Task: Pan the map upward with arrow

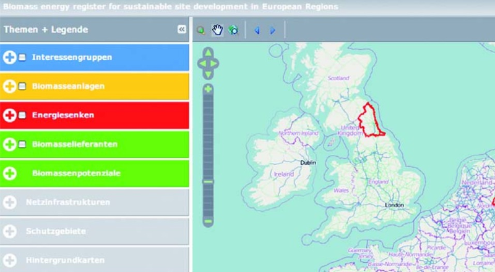Action: pyautogui.click(x=209, y=52)
